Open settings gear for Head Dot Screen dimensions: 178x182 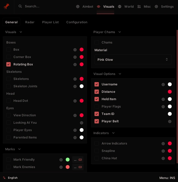click(x=75, y=101)
